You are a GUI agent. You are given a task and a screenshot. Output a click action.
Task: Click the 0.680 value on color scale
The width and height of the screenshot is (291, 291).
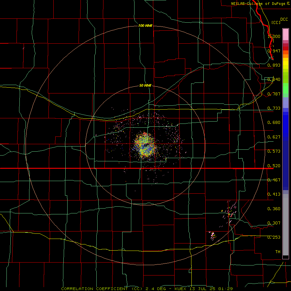tap(274, 123)
